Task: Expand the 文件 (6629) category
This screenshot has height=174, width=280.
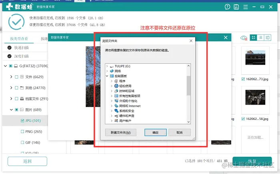Action: [x=11, y=77]
